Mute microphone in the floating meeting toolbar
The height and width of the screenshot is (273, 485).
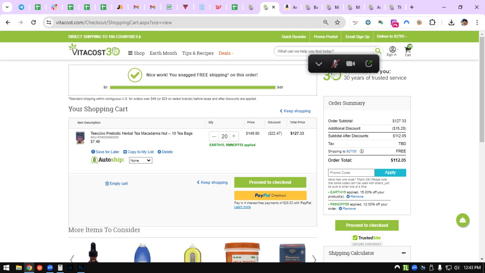coord(335,64)
